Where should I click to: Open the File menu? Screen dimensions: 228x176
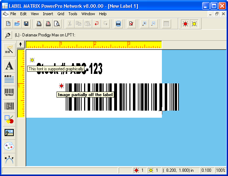pos(13,14)
